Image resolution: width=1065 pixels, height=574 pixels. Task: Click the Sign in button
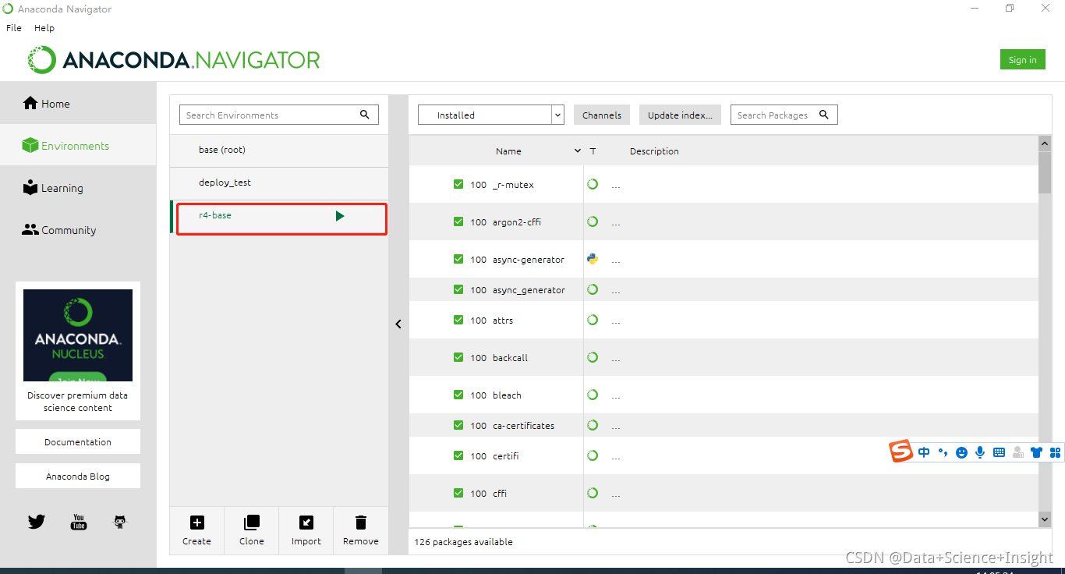click(x=1022, y=58)
